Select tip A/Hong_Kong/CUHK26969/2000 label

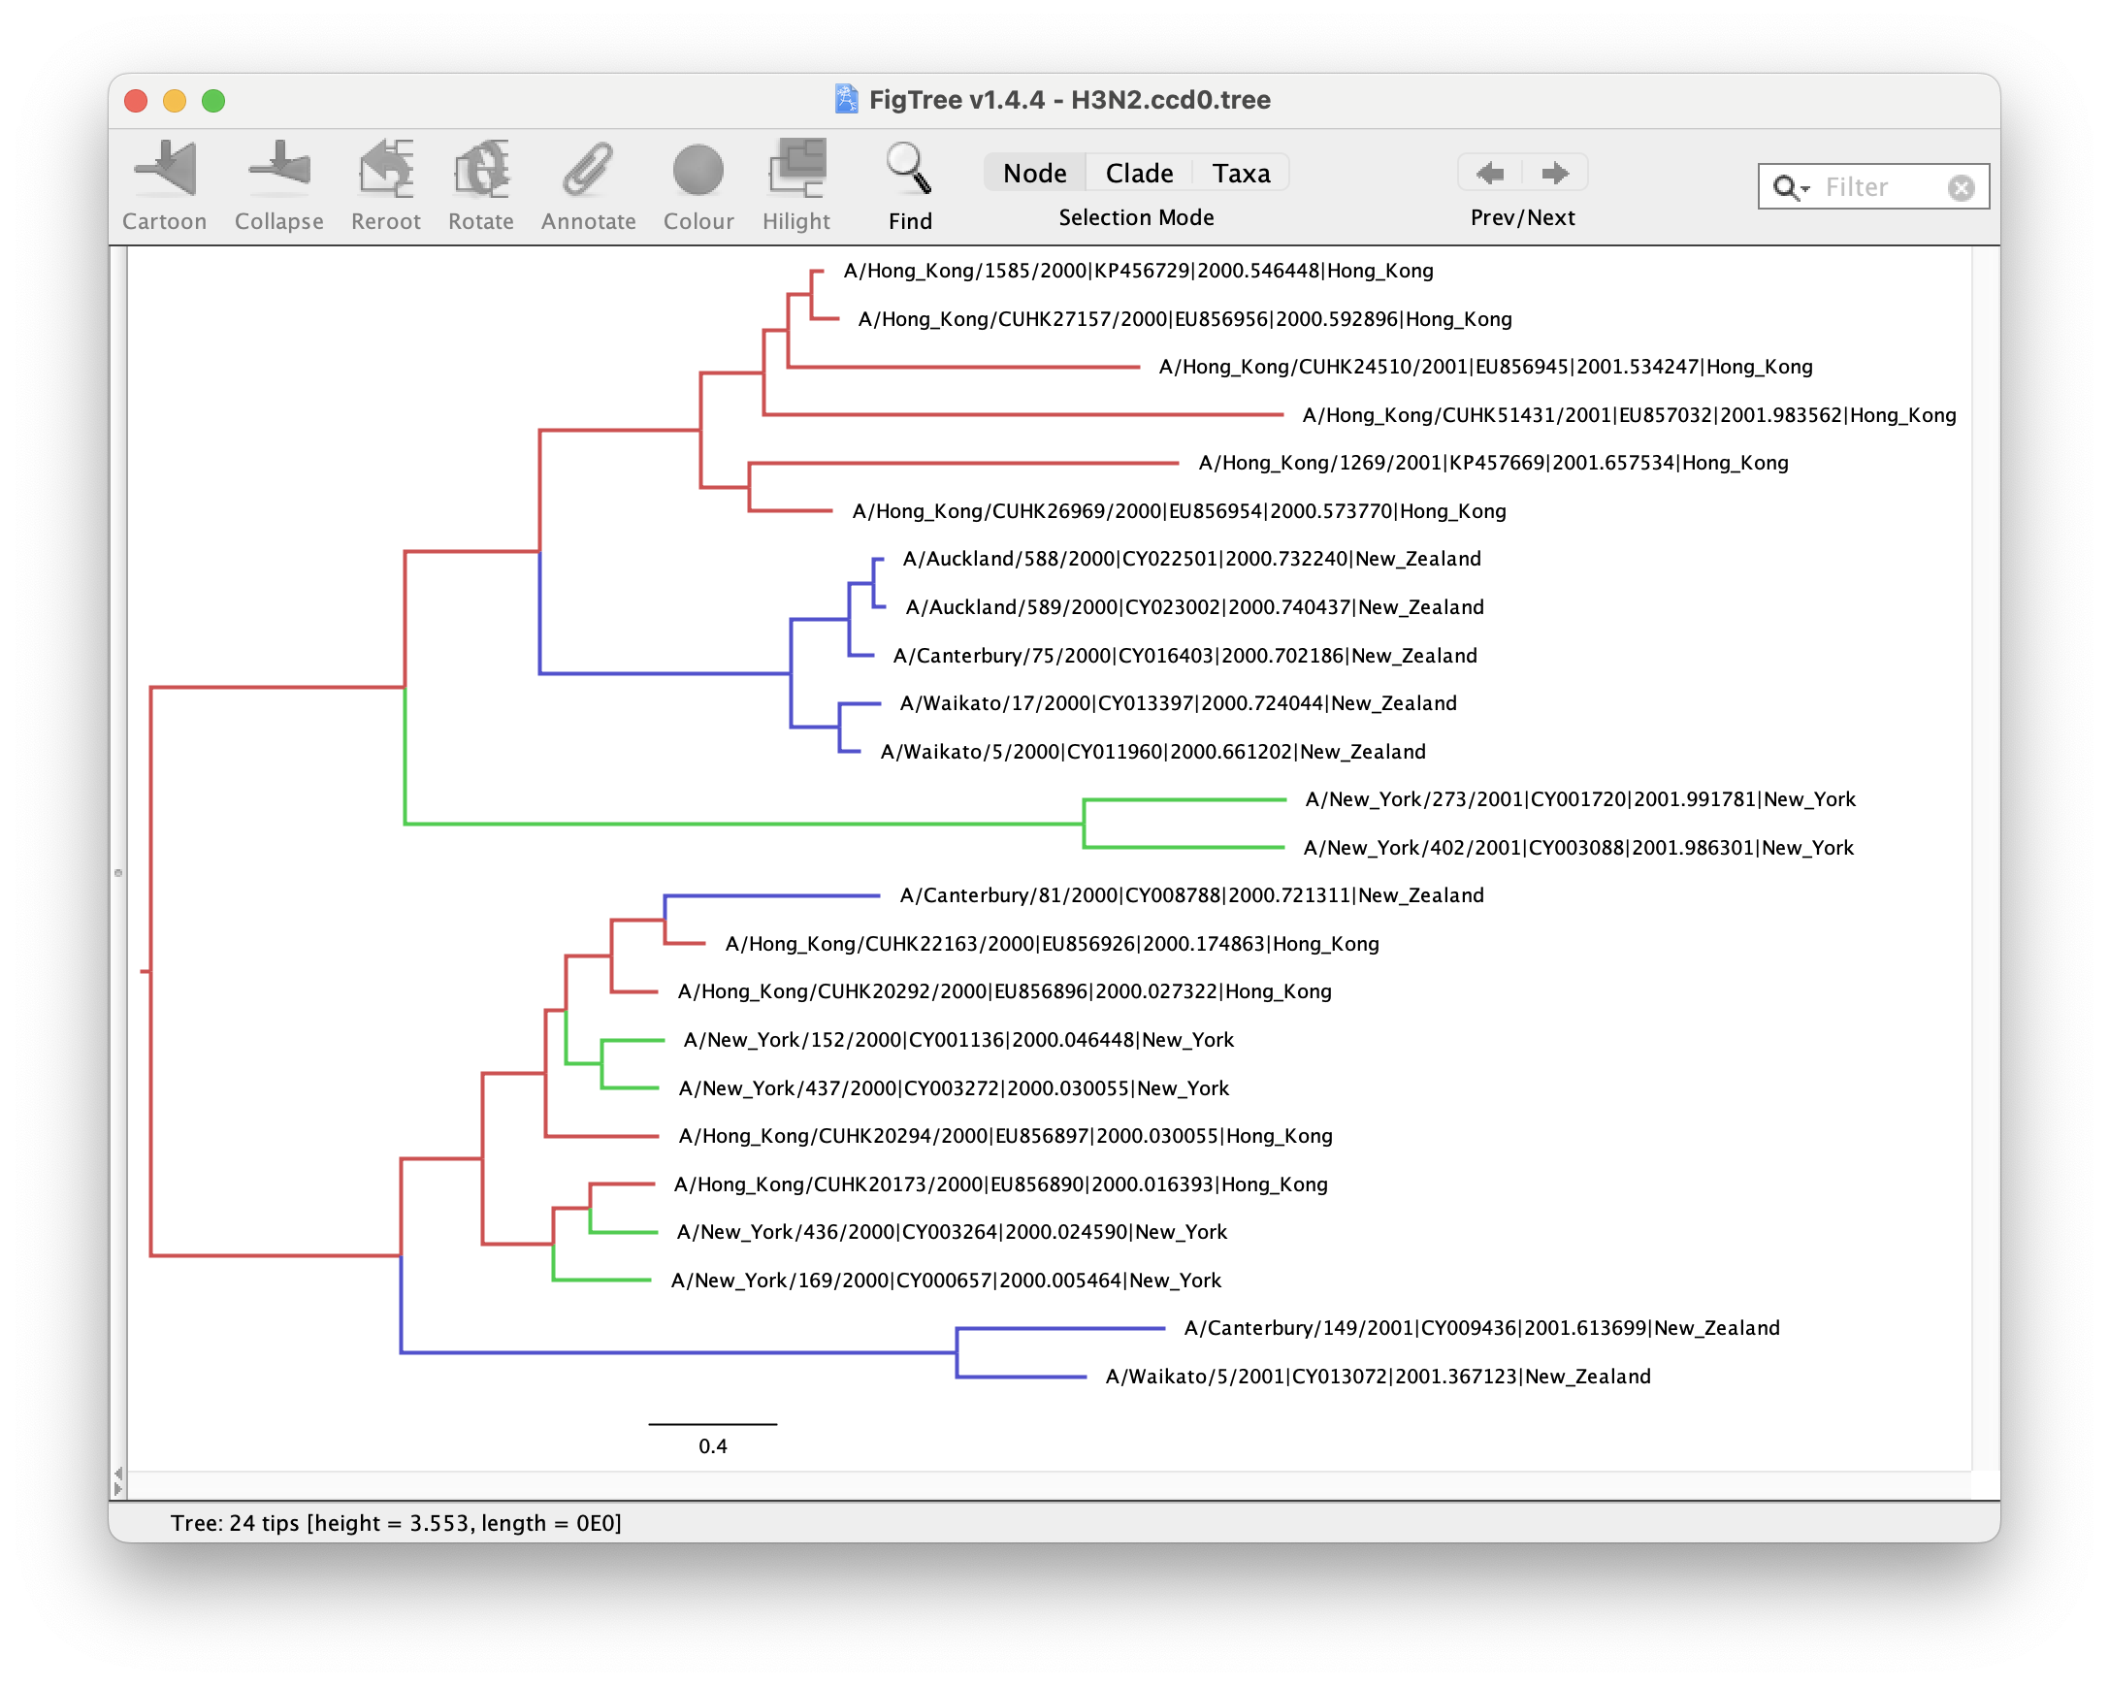tap(1179, 510)
